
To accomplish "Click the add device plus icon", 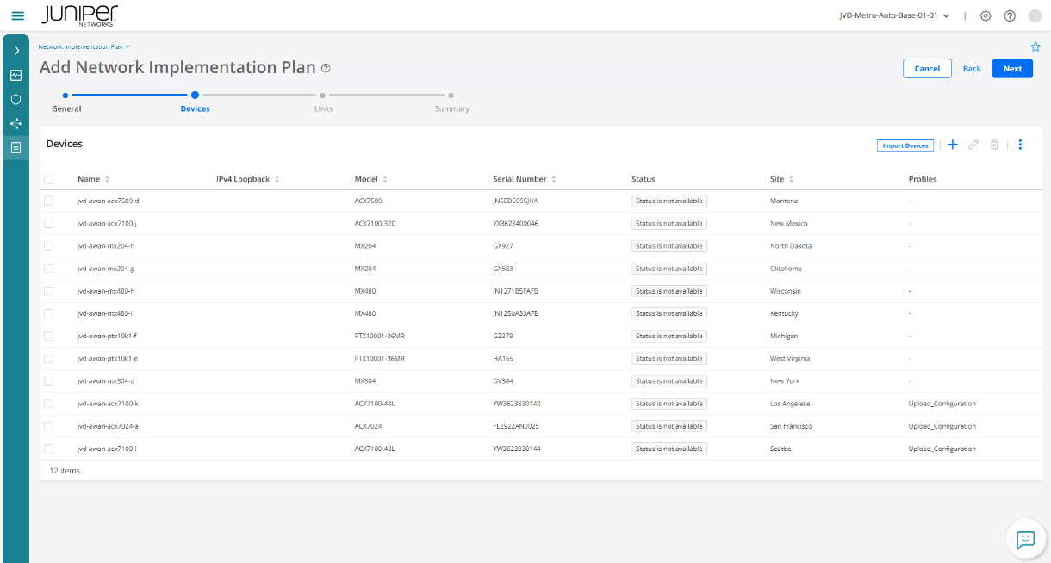I will [x=953, y=145].
